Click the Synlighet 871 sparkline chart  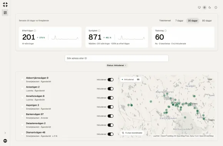(131, 38)
